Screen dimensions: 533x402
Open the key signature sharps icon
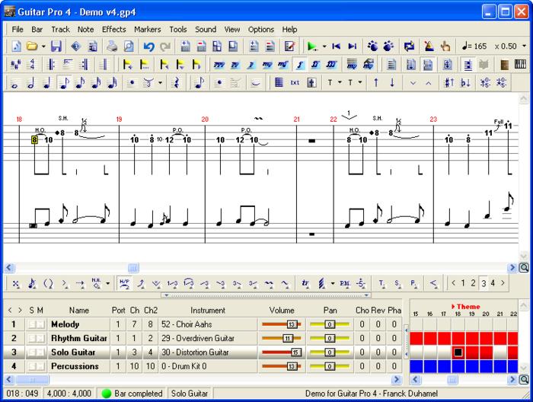click(16, 64)
